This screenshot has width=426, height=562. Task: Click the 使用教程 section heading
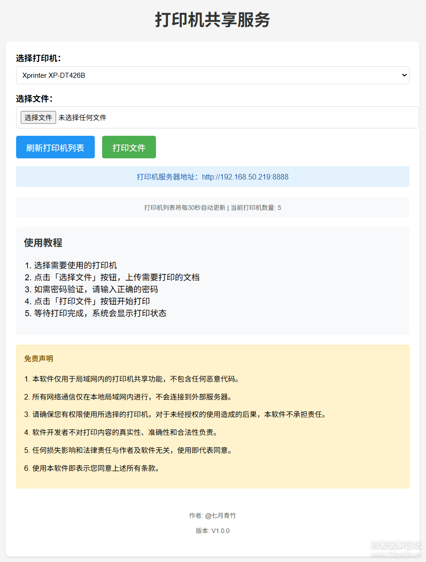tap(39, 243)
